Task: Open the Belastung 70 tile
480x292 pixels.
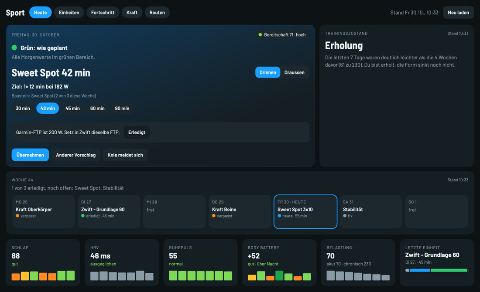Action: click(358, 263)
